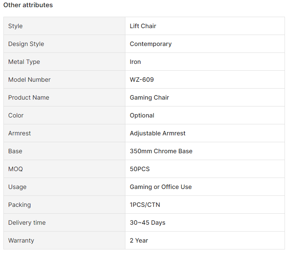Screen dimensions: 291x254
Task: Click the 'Other attributes' heading
Action: point(28,5)
